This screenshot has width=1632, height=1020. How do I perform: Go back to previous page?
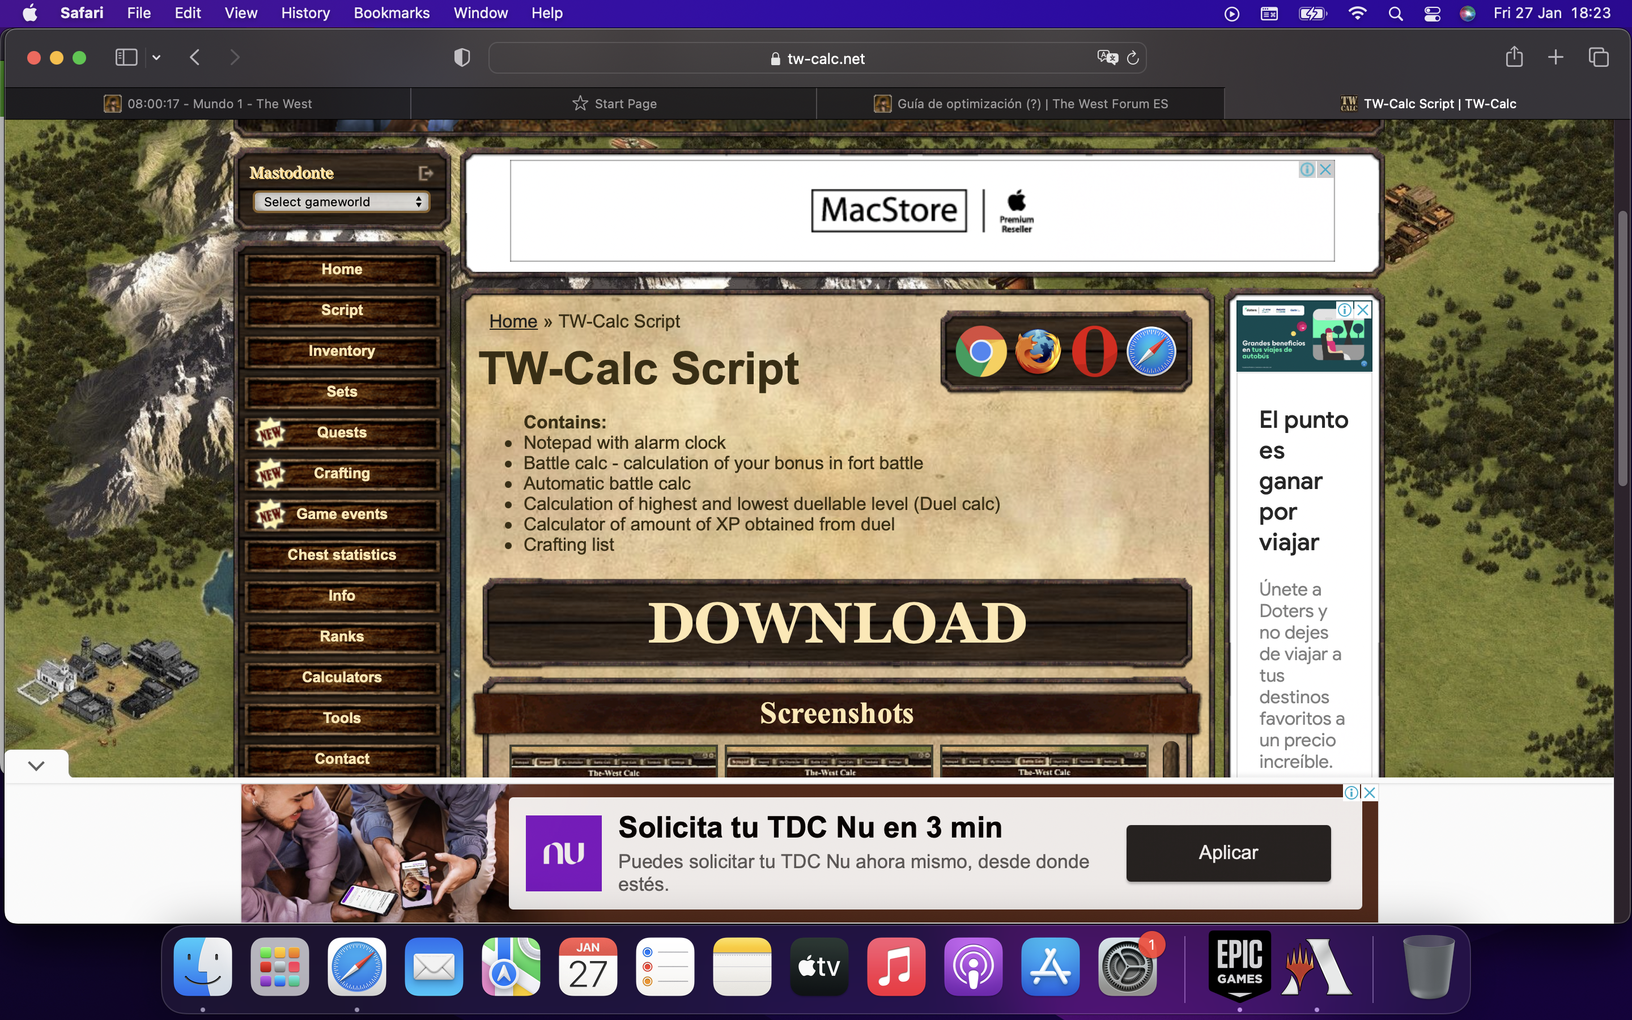tap(195, 57)
